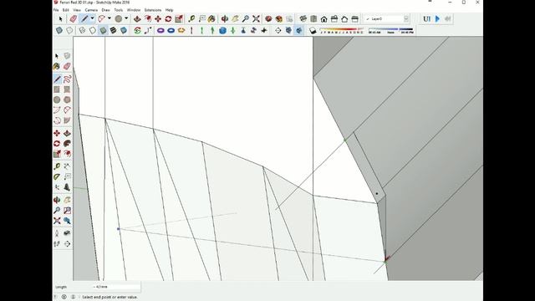Select Make Component tool in left toolbar

[x=67, y=56]
